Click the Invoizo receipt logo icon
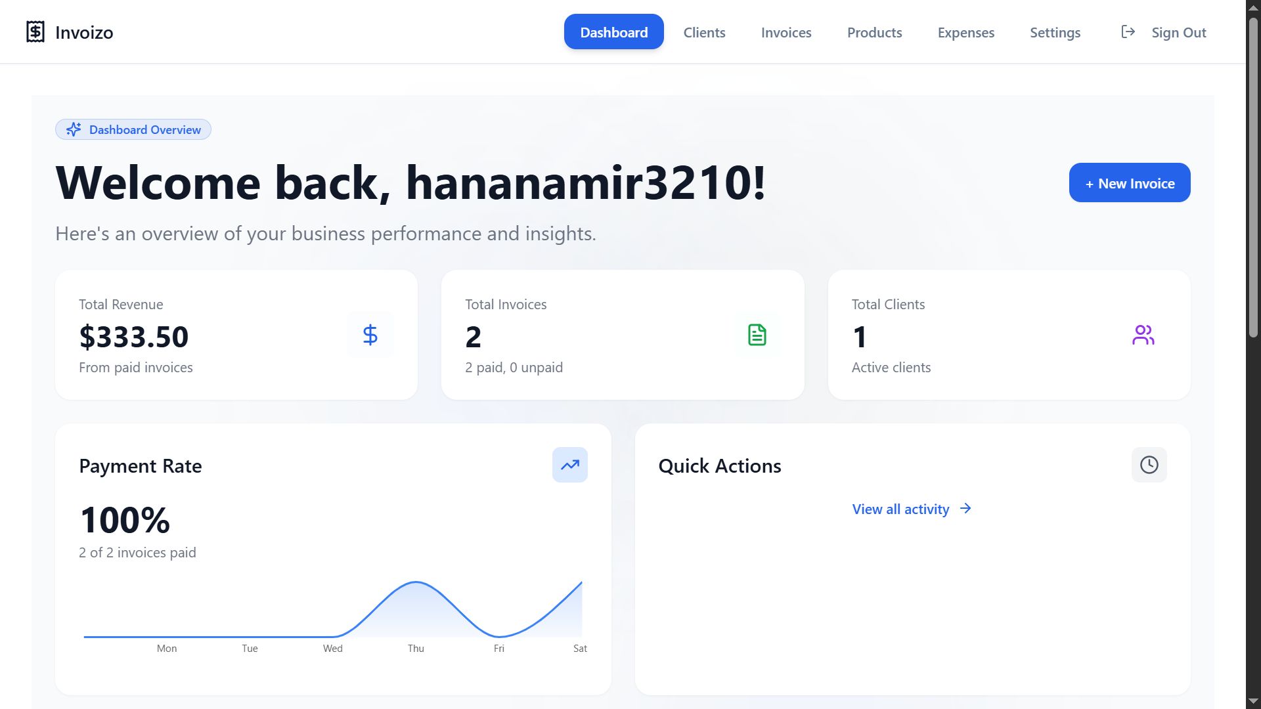The width and height of the screenshot is (1261, 709). tap(35, 32)
